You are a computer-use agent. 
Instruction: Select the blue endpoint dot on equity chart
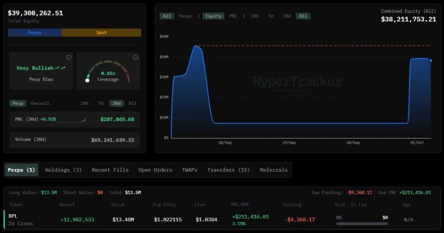tap(431, 60)
